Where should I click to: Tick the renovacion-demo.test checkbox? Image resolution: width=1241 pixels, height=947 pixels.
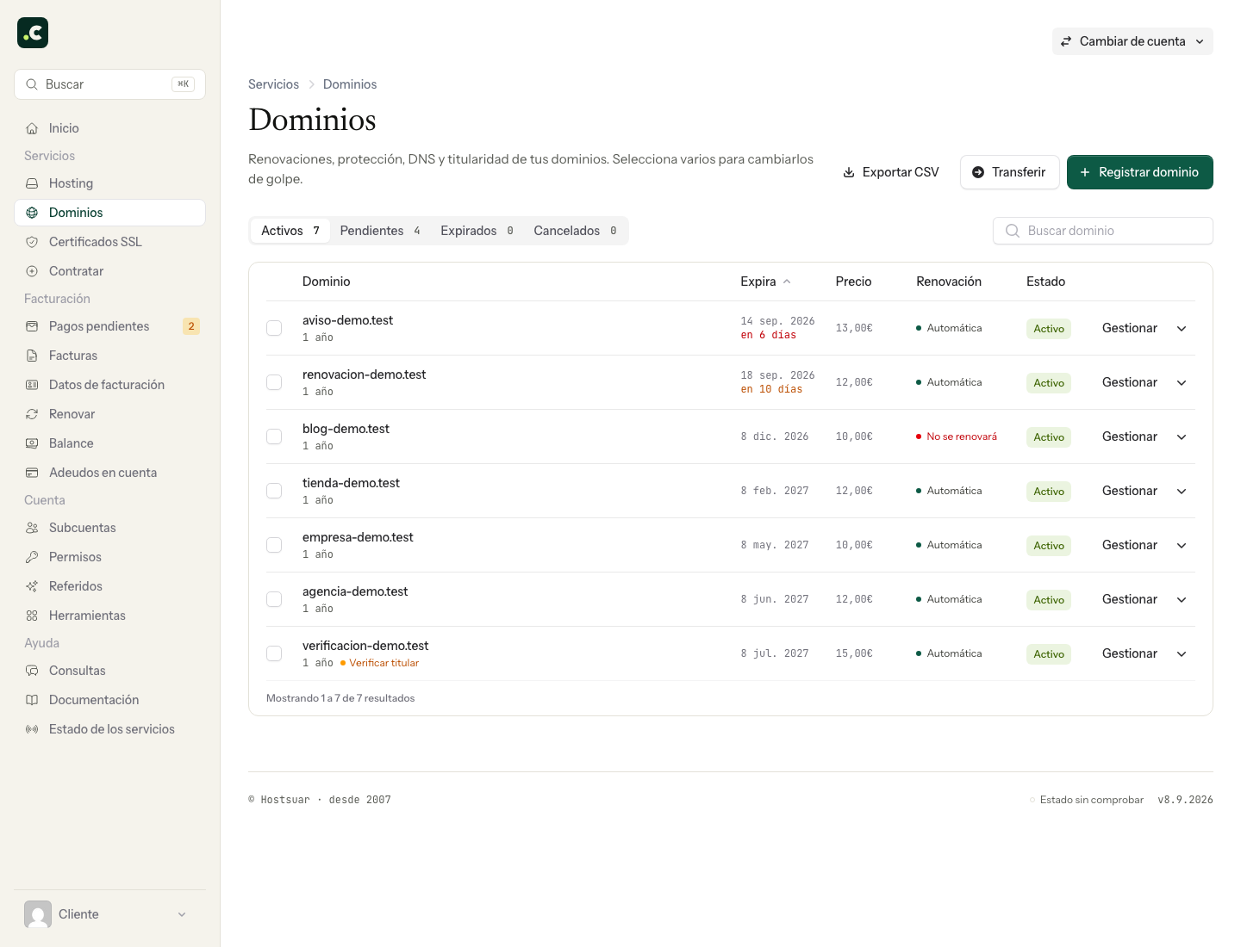274,382
